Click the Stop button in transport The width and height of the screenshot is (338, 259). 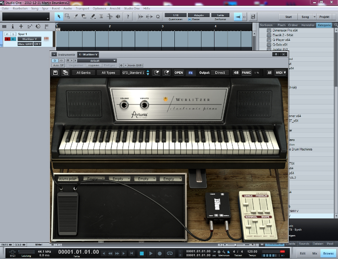(142, 254)
